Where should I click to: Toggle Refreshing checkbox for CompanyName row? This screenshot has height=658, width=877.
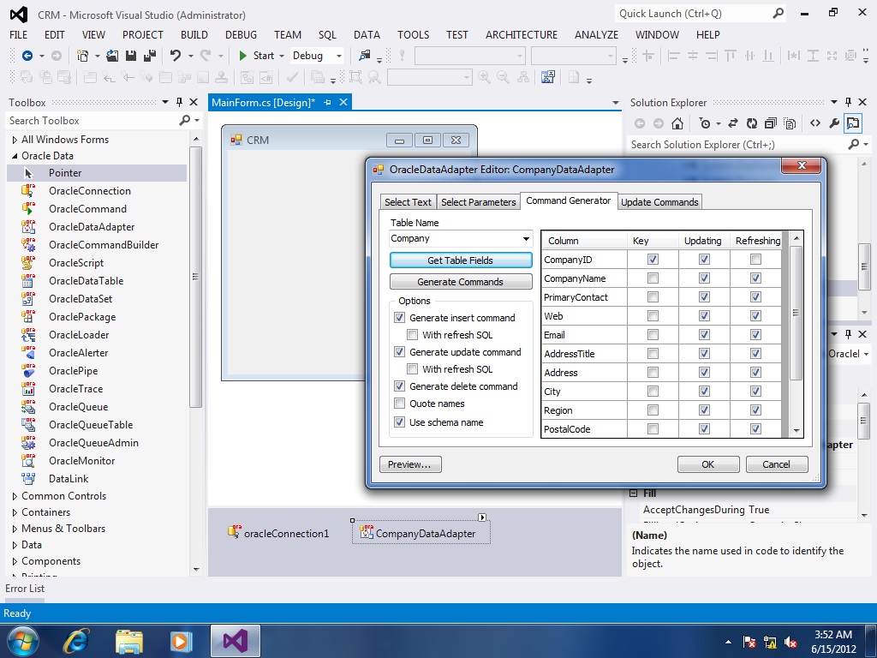(x=755, y=278)
